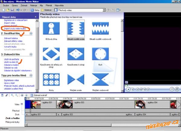Open the Nástroje menu

(x=34, y=5)
